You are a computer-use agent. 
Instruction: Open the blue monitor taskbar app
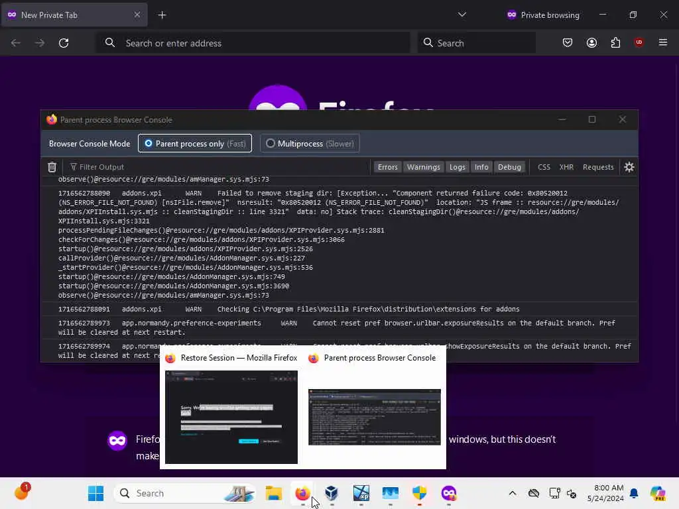pyautogui.click(x=390, y=493)
